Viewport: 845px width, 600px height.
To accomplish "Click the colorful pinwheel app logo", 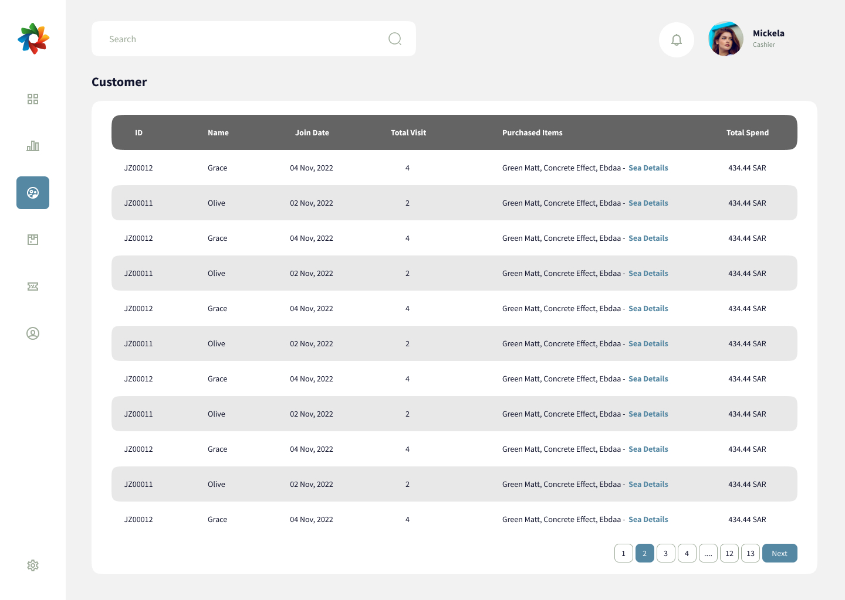I will [33, 39].
